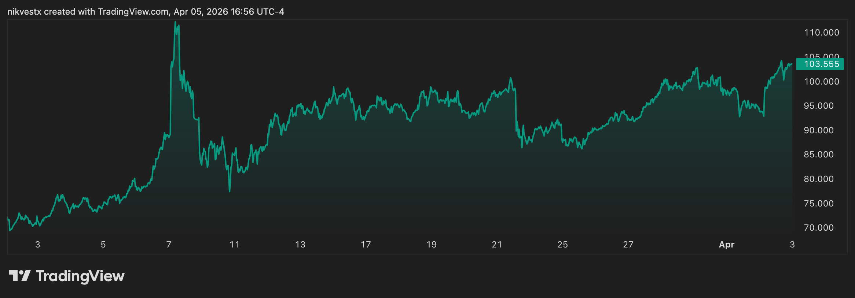Click date 7 on the time axis

(x=169, y=245)
